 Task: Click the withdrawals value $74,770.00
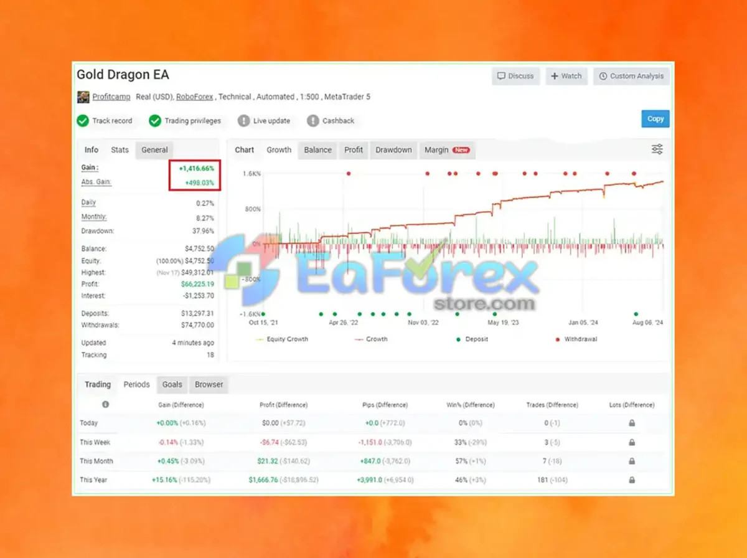pos(198,325)
